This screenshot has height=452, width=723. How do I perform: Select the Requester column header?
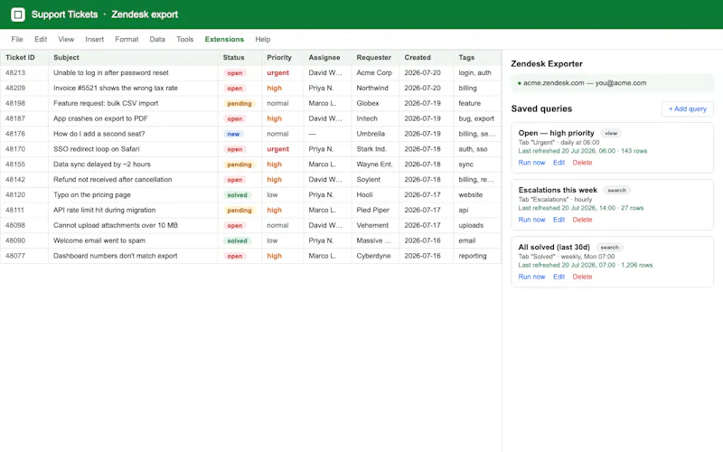point(375,58)
